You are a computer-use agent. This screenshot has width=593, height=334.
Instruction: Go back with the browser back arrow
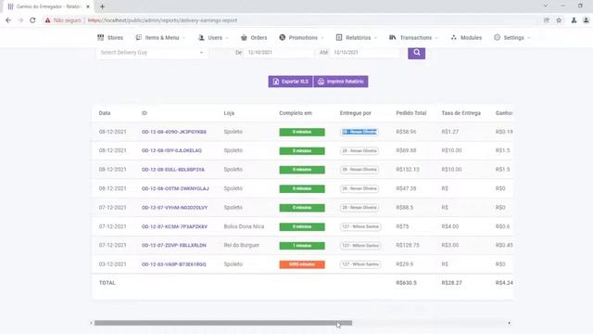(x=8, y=20)
